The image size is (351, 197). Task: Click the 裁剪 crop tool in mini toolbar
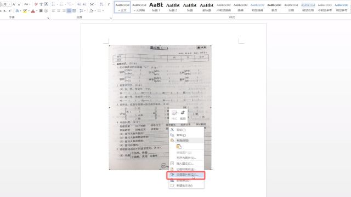pos(183,115)
